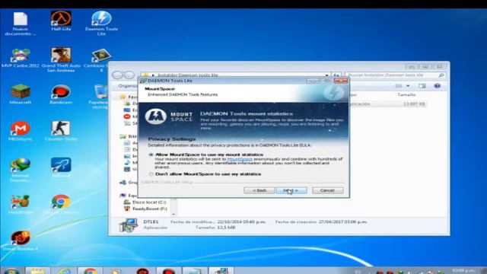Screen dimensions: 487x274
Task: Open the Papelera de reciclaje recycle bin icon
Action: (100, 97)
